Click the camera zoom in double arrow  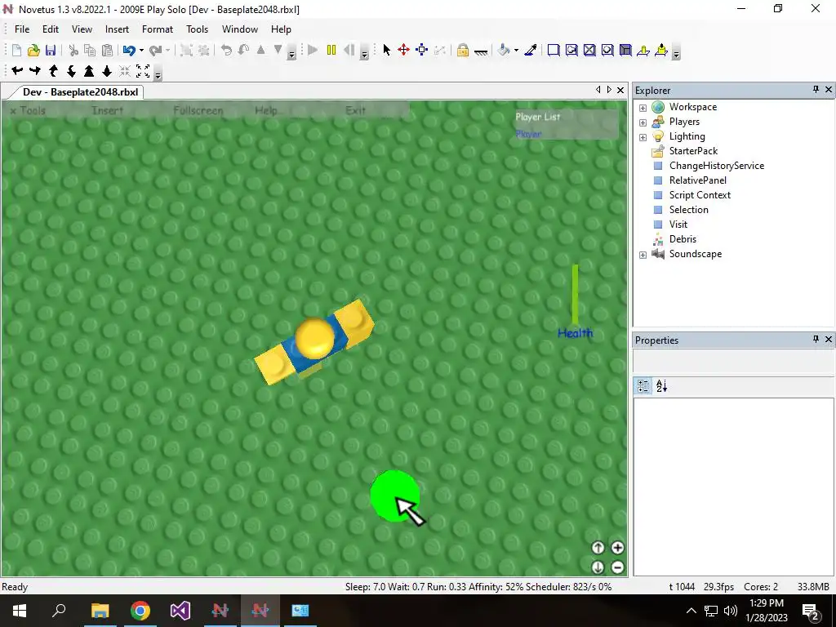click(89, 70)
